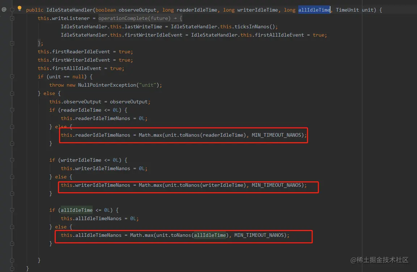
Task: Click the 'observeOutput' parameter in the signature
Action: (138, 10)
